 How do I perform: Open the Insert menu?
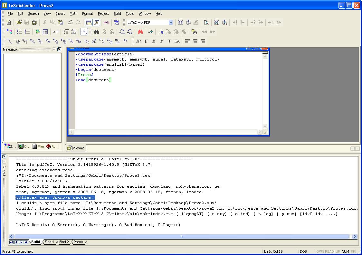click(x=60, y=14)
